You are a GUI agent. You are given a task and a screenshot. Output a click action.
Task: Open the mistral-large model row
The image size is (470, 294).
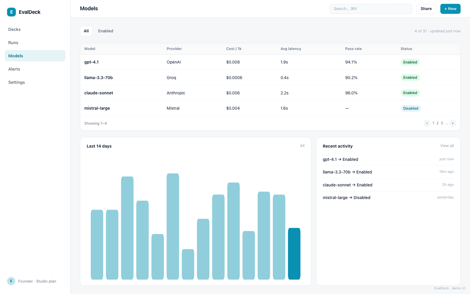point(270,108)
